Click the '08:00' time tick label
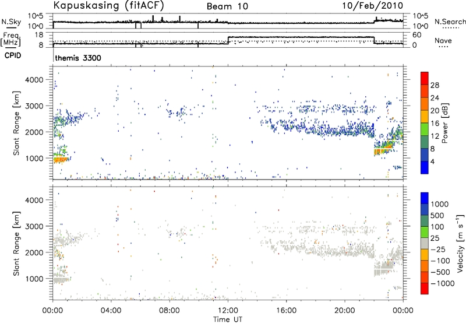 point(170,311)
